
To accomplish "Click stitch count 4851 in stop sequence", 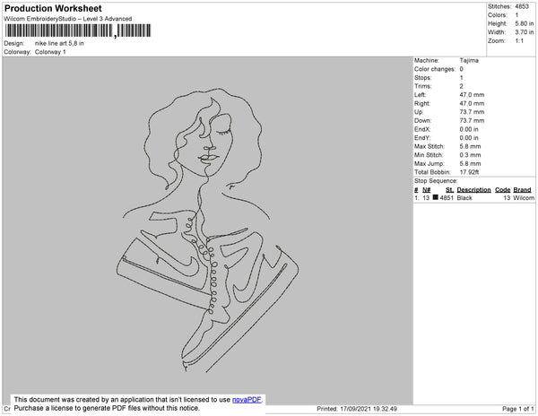I will coord(447,198).
